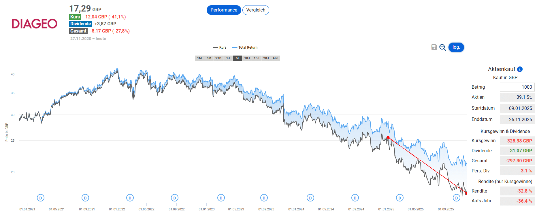Click the save chart icon
Viewport: 539px width, 215px height.
click(434, 47)
